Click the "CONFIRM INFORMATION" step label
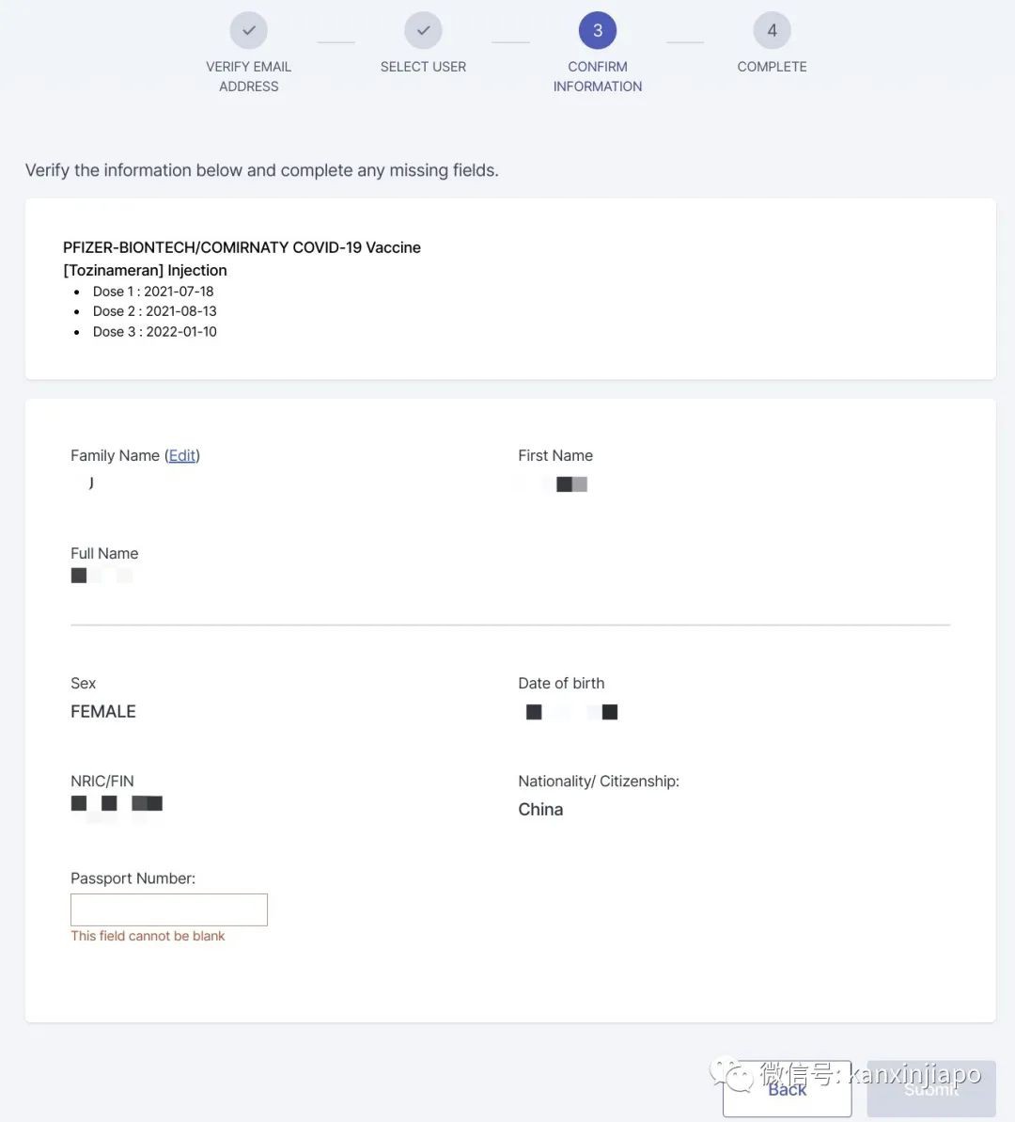 click(x=598, y=76)
